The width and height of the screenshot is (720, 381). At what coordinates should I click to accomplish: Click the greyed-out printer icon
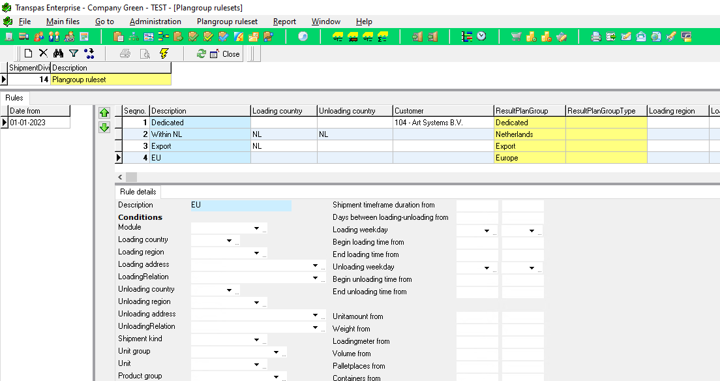click(x=125, y=53)
